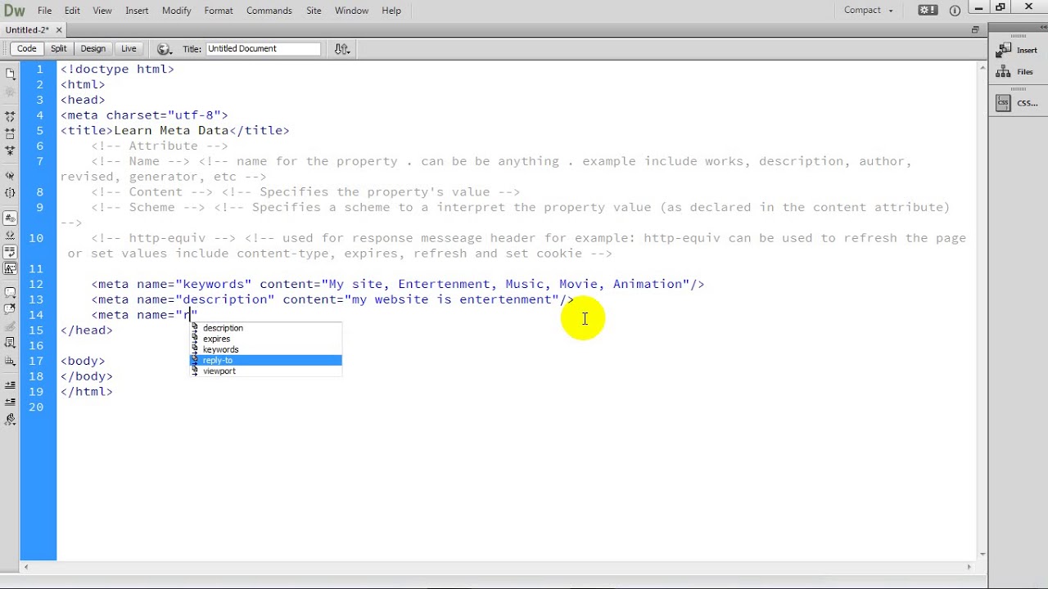
Task: Toggle Syntax Error Alerts in the info bar
Action: click(10, 268)
